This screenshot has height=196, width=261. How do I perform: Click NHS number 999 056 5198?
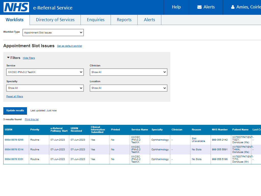click(x=220, y=159)
